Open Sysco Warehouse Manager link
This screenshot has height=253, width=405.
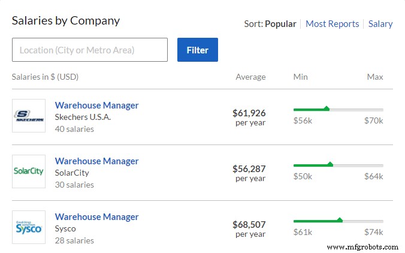(x=96, y=217)
